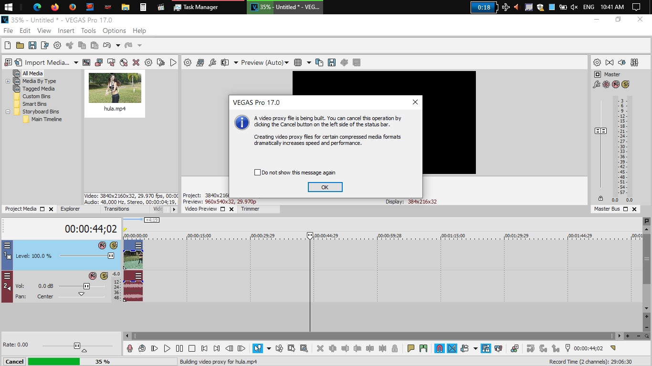Open project properties gear in main toolbar

click(x=57, y=45)
